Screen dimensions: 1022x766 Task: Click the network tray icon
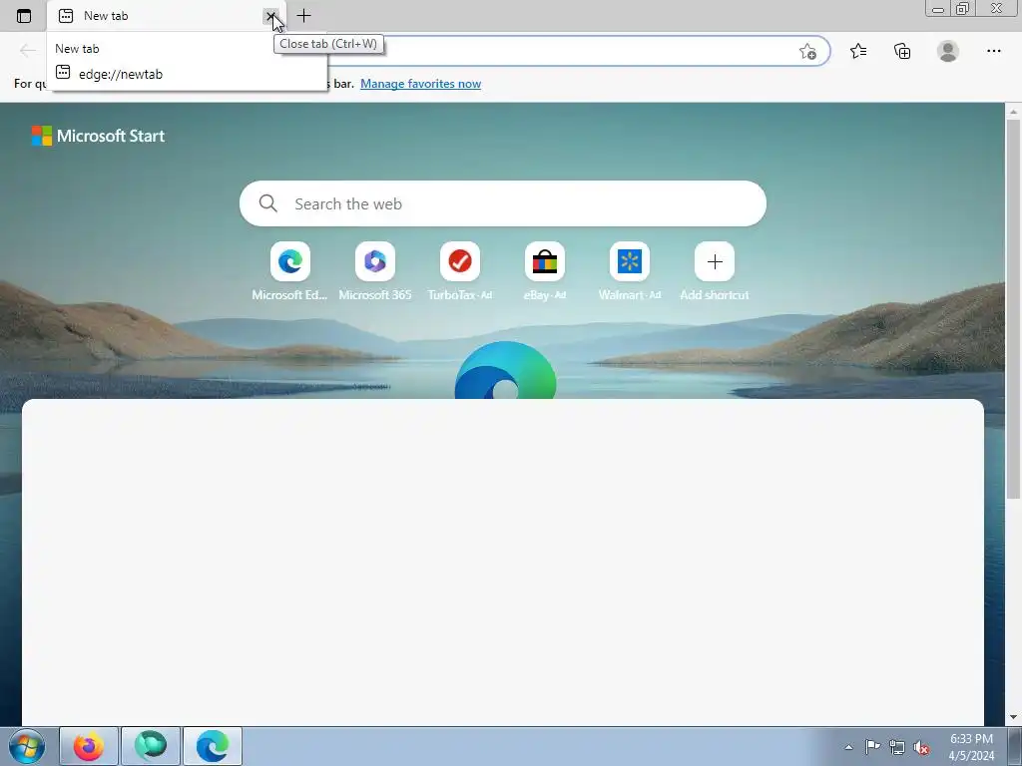tap(897, 747)
